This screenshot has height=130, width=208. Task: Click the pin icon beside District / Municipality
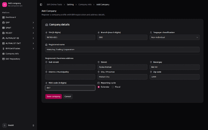(x=46, y=72)
